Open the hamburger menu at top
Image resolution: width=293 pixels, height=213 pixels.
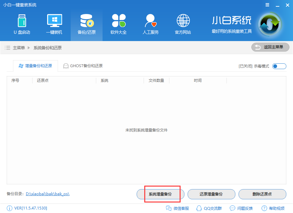267,5
